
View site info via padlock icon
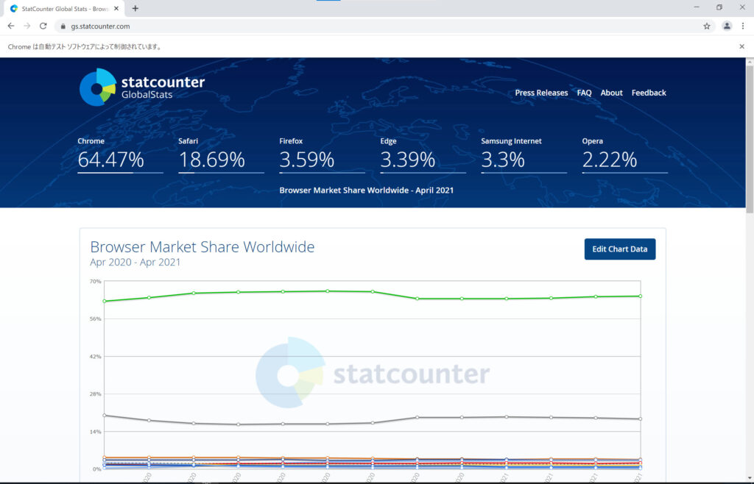coord(63,26)
